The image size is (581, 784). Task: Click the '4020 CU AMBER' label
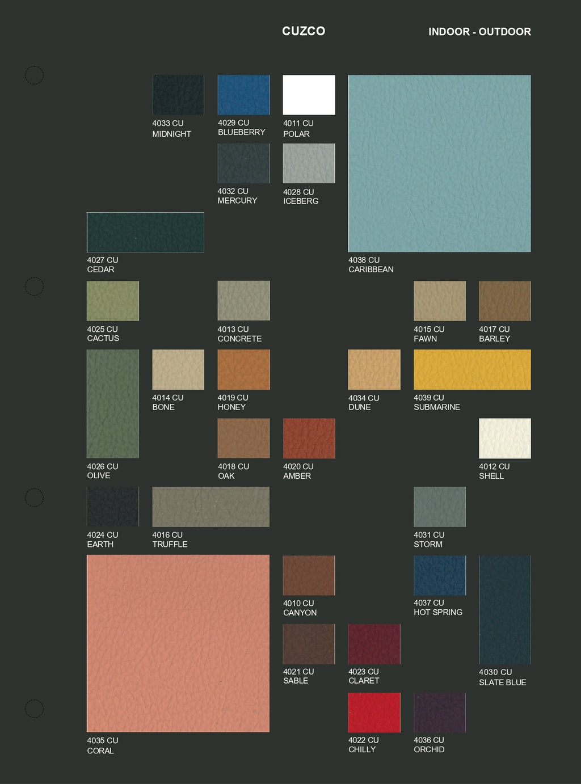[298, 471]
